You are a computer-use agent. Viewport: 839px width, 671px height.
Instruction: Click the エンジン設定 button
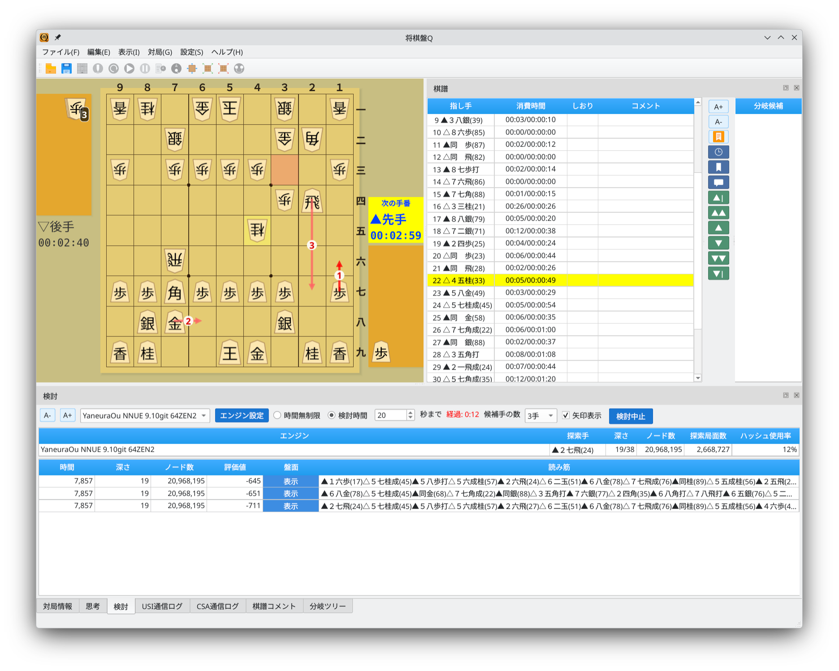pos(242,416)
